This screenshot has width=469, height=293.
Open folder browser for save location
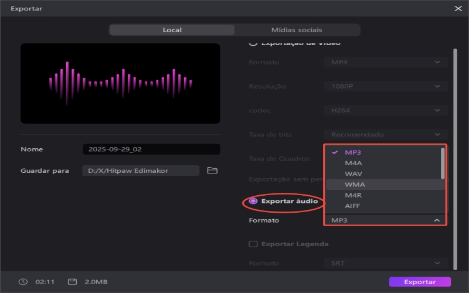click(212, 171)
